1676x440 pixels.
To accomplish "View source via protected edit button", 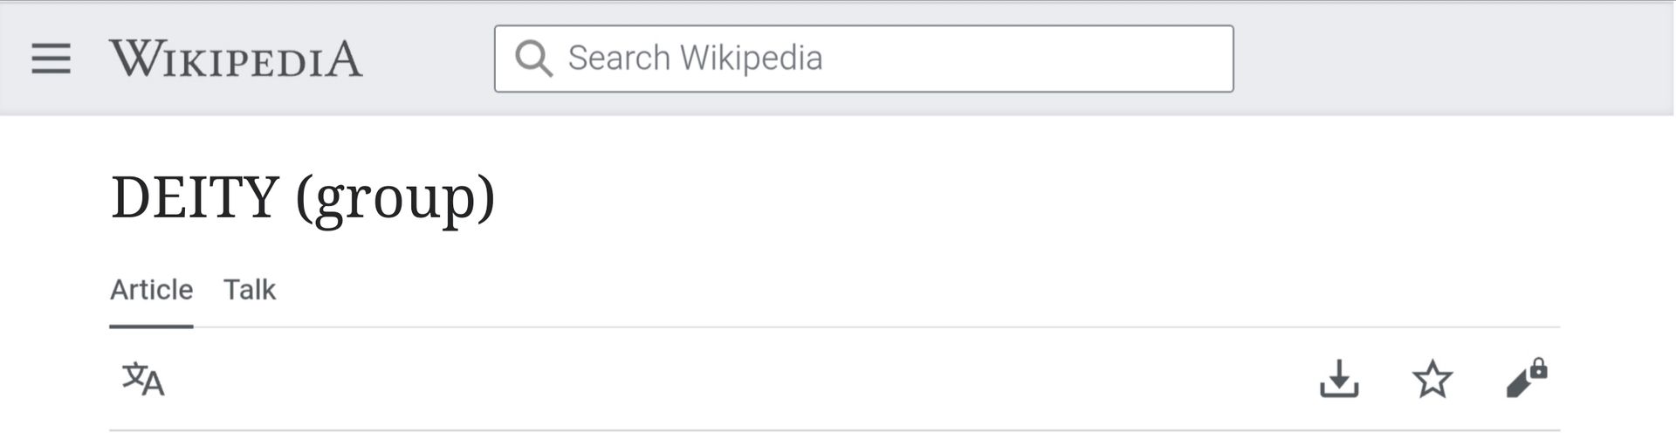I will [x=1526, y=378].
